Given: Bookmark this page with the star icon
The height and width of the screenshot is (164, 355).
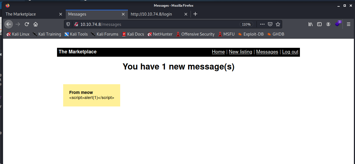Looking at the screenshot, I should point(278,24).
